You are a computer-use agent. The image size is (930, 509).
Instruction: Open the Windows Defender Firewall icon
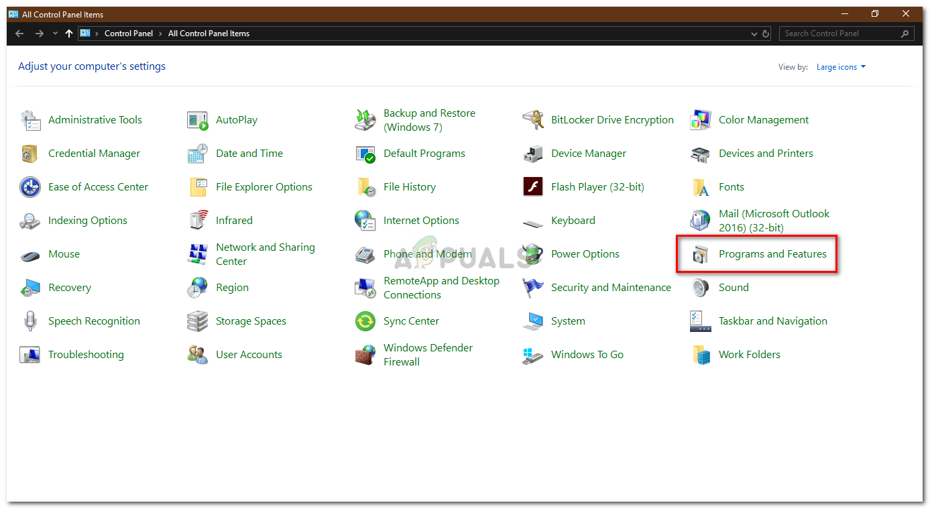(x=365, y=355)
